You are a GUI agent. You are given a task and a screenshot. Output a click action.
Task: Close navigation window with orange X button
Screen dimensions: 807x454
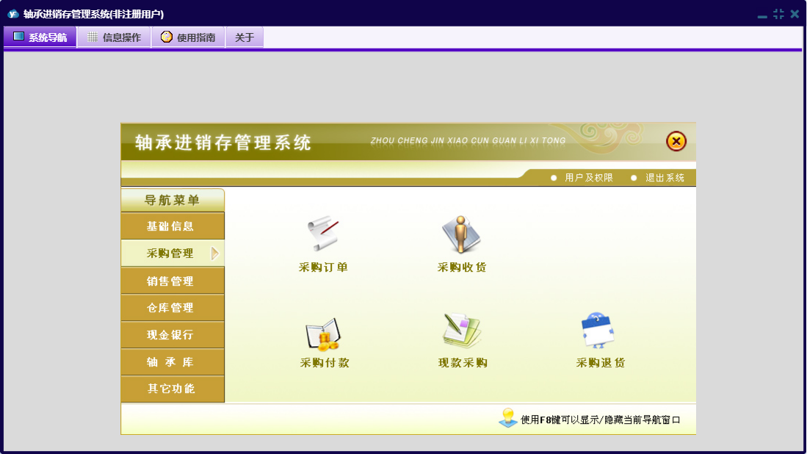click(x=676, y=141)
